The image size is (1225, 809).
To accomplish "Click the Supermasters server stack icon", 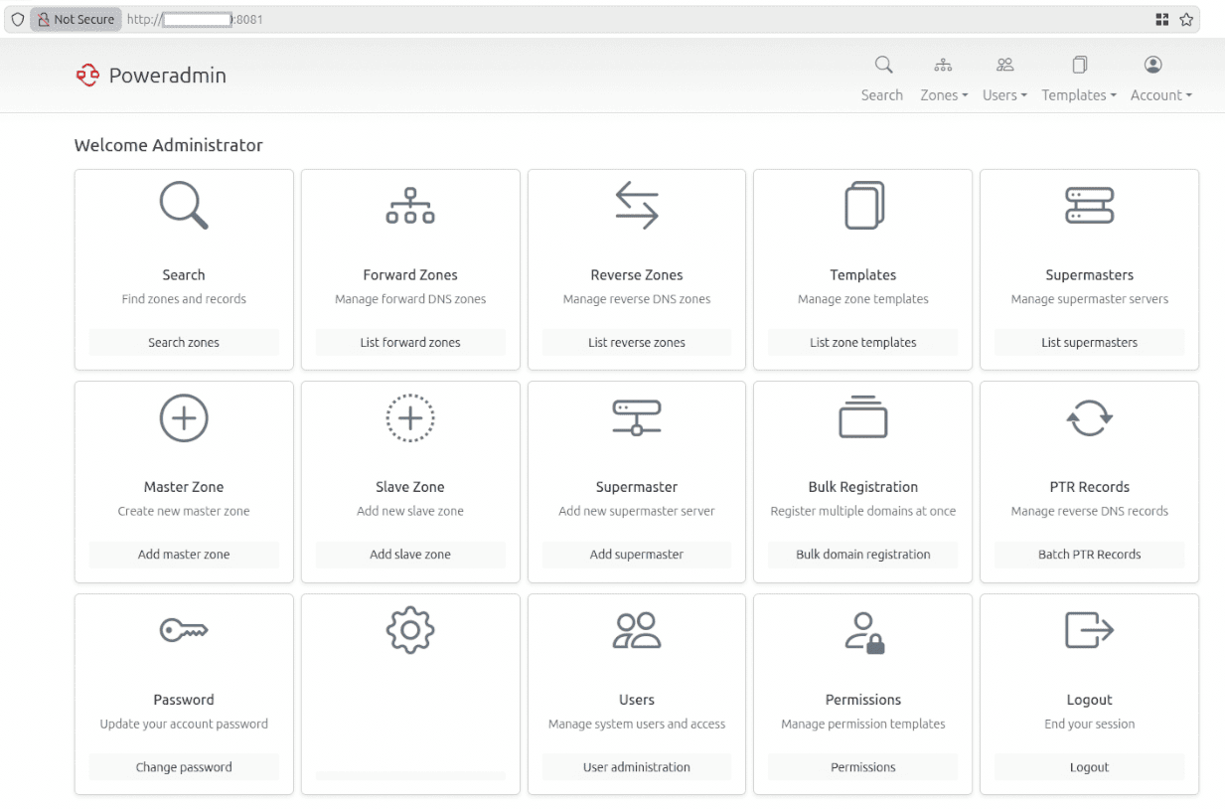I will pyautogui.click(x=1089, y=206).
